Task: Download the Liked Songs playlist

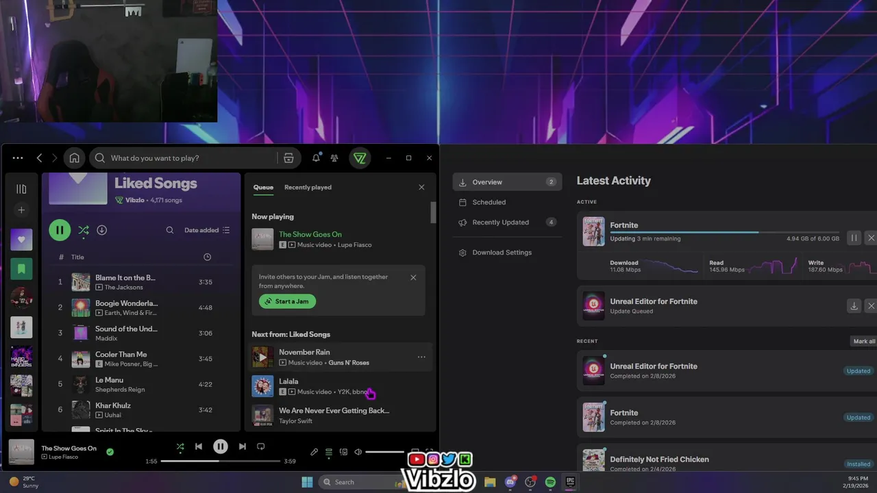Action: [x=101, y=230]
